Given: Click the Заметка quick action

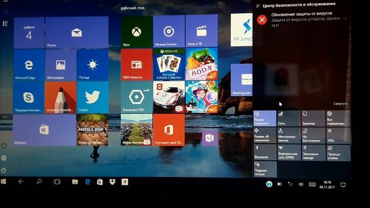Looking at the screenshot, I should [313, 118].
